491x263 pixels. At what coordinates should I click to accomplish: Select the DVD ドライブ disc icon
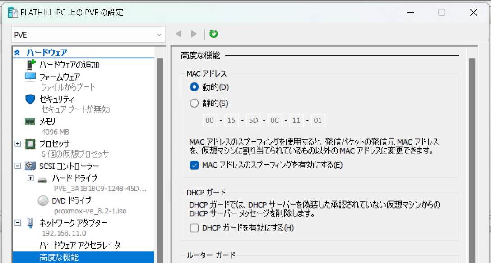point(42,201)
